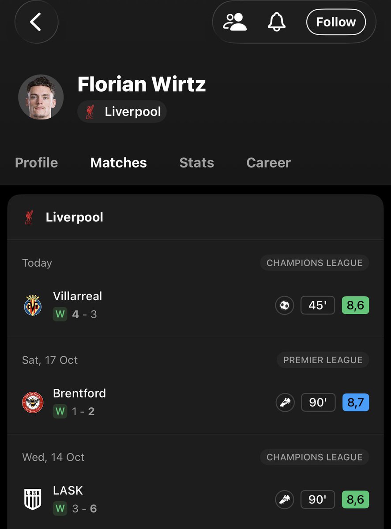Tap the green 8,6 rating for Villarreal
This screenshot has width=391, height=529.
[355, 305]
